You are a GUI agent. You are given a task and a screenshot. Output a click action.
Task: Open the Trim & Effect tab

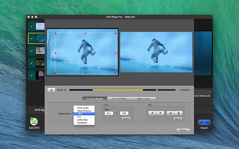pyautogui.click(x=119, y=99)
